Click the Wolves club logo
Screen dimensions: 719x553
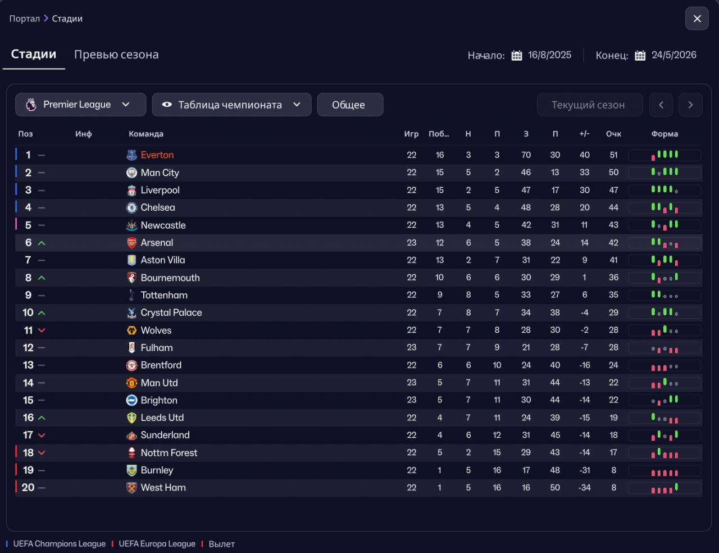131,330
